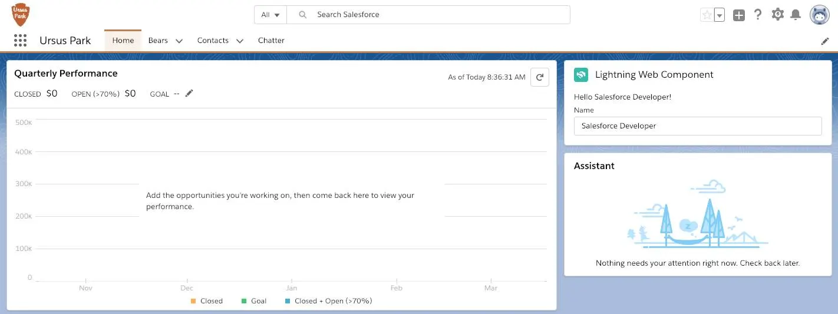Edit the quarterly goal pencil icon
The width and height of the screenshot is (838, 314).
click(x=189, y=93)
